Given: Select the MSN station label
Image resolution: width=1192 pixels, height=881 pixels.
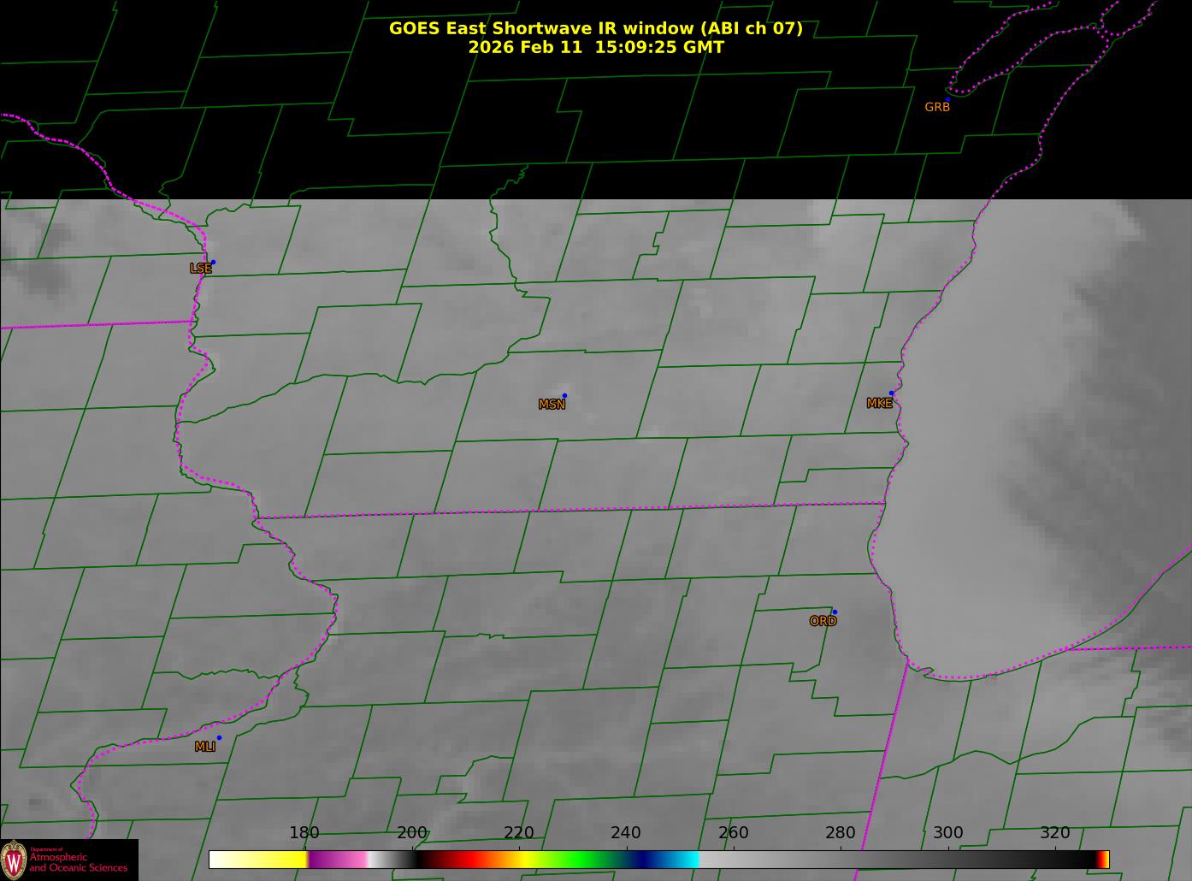Looking at the screenshot, I should coord(552,405).
